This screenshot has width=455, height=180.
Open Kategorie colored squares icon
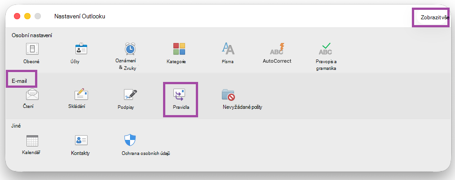[x=179, y=49]
